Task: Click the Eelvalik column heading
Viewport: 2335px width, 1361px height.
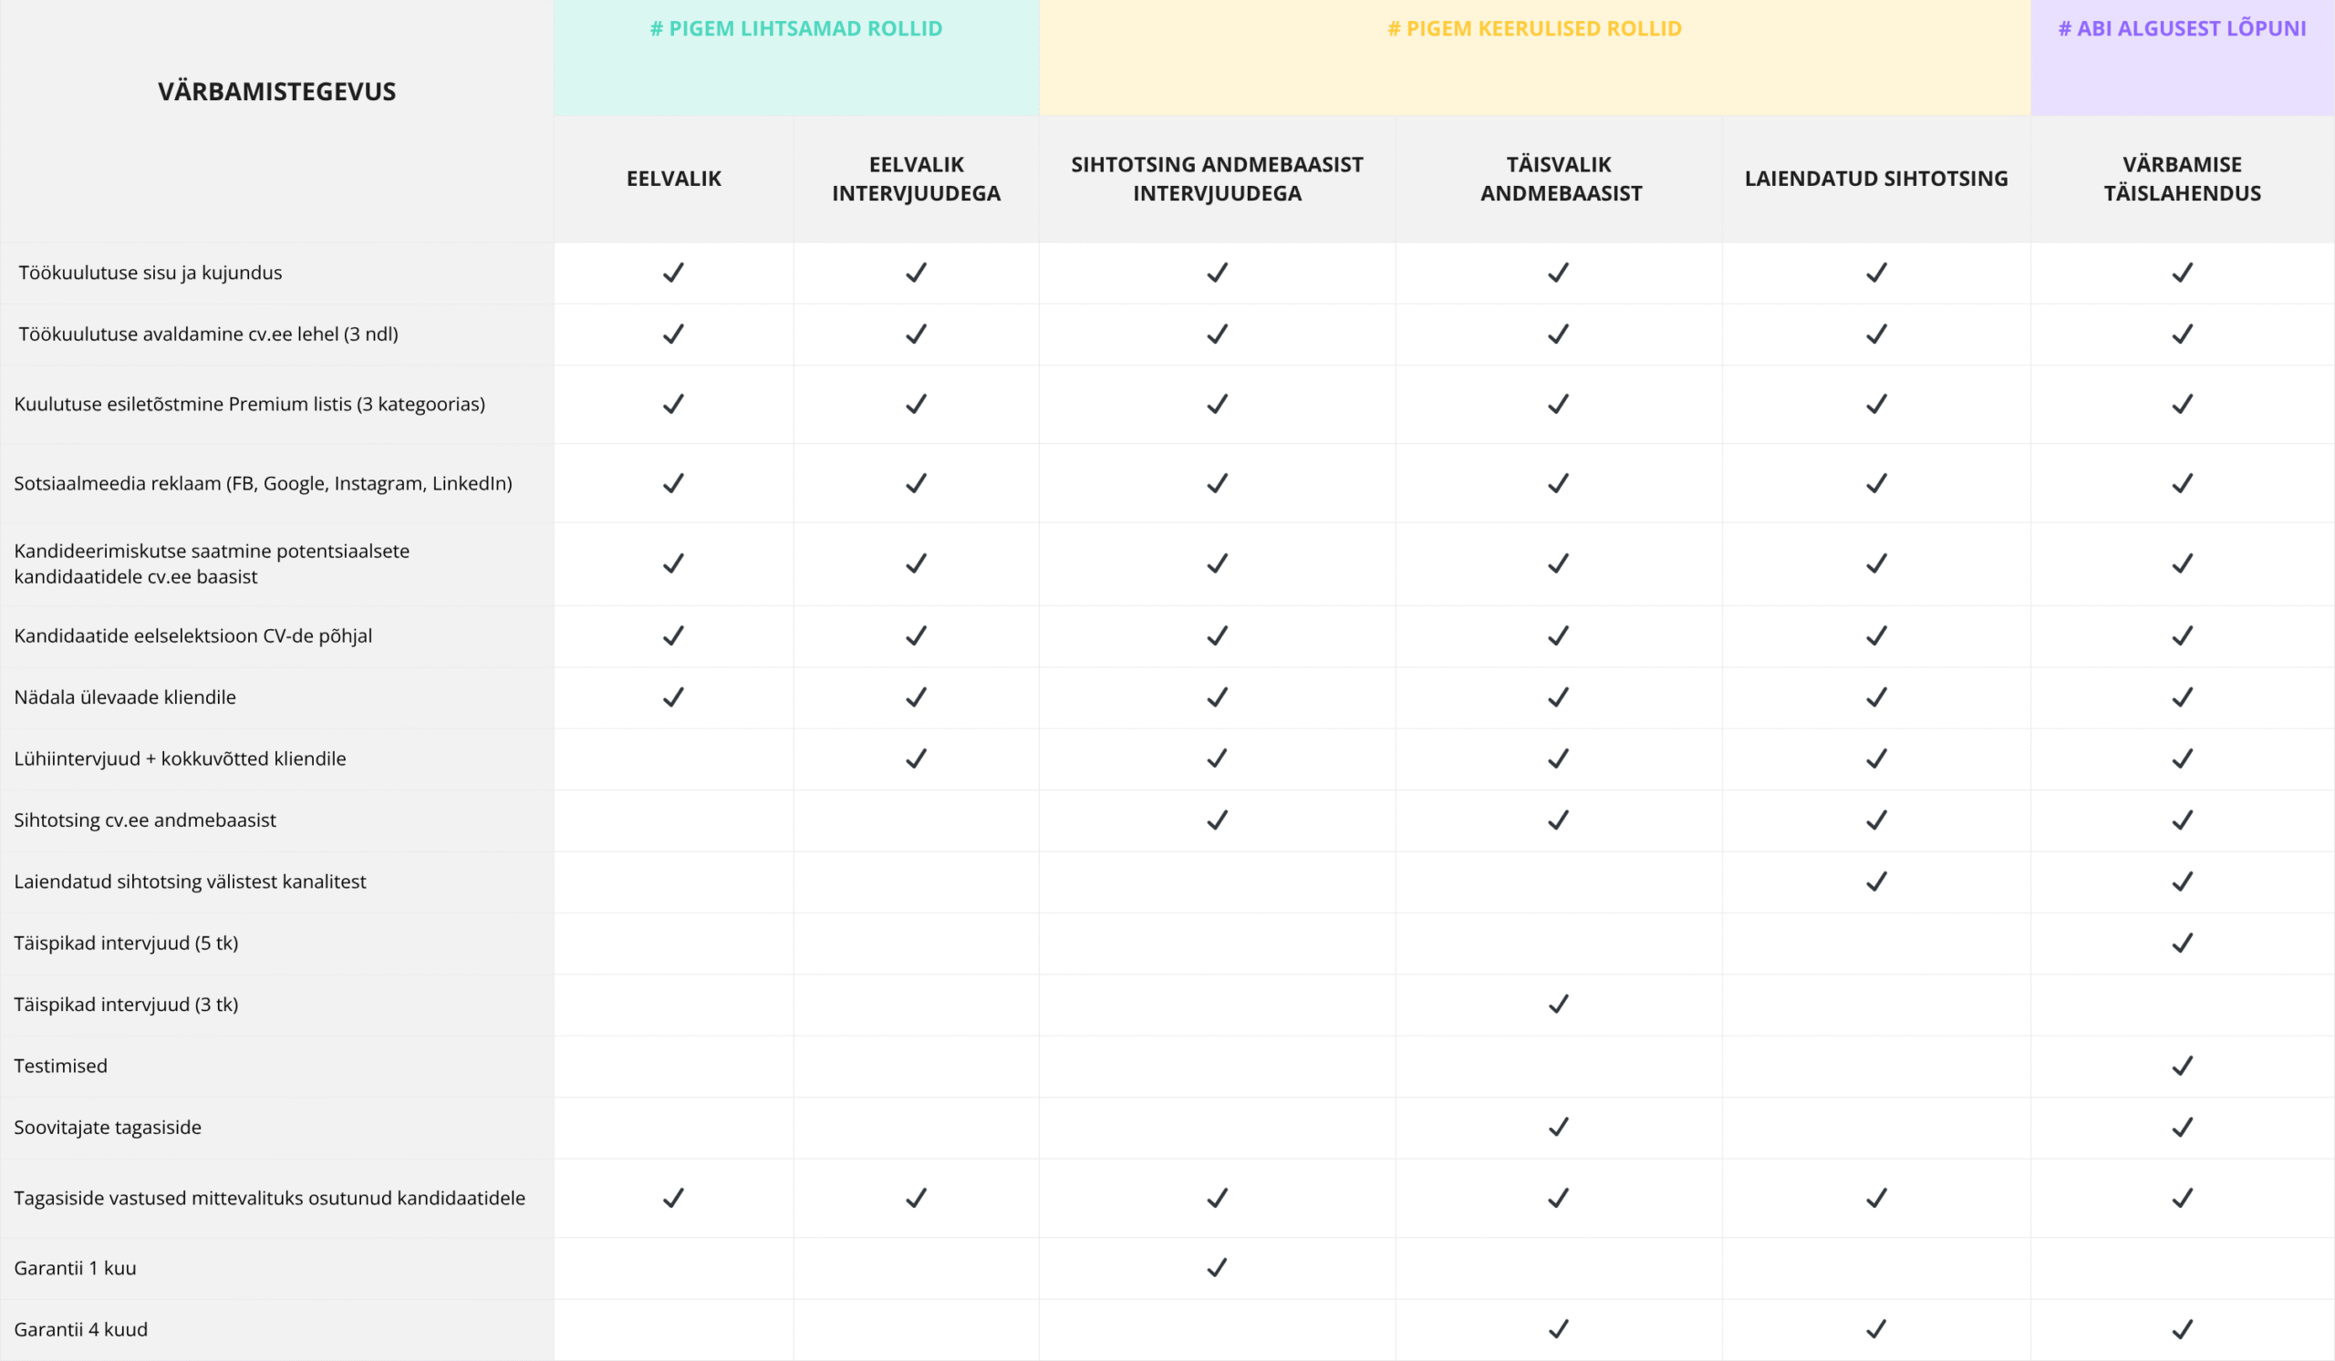Action: pyautogui.click(x=674, y=179)
